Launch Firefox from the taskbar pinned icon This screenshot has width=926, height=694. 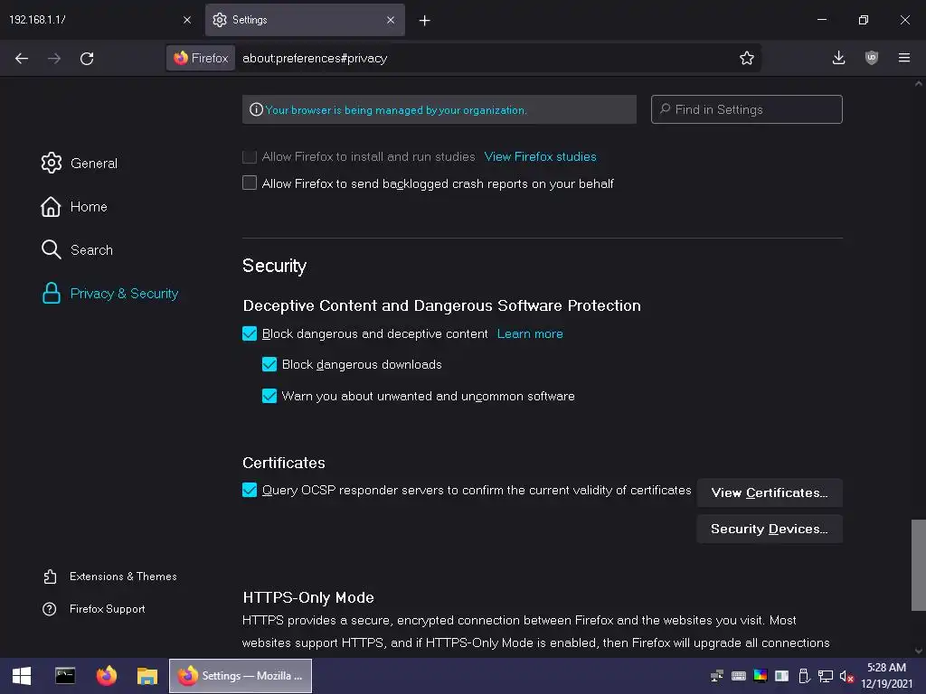[x=107, y=676]
